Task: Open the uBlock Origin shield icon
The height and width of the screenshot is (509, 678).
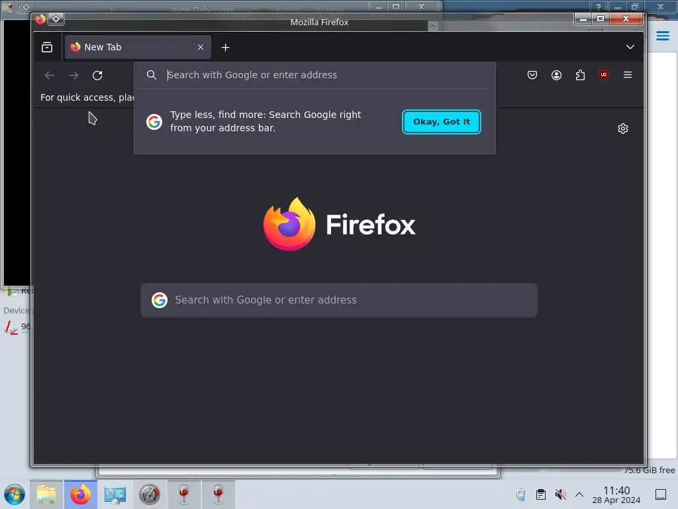Action: click(x=604, y=75)
